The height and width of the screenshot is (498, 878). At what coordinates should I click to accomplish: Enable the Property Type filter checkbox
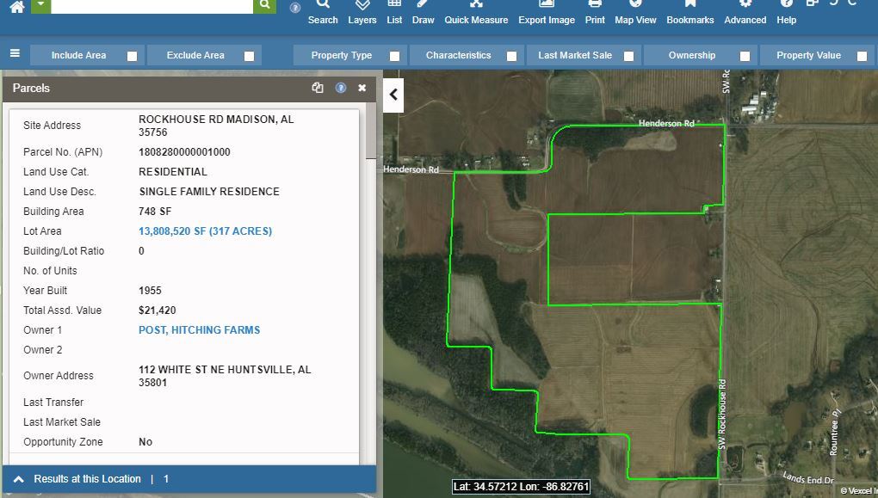click(x=394, y=56)
